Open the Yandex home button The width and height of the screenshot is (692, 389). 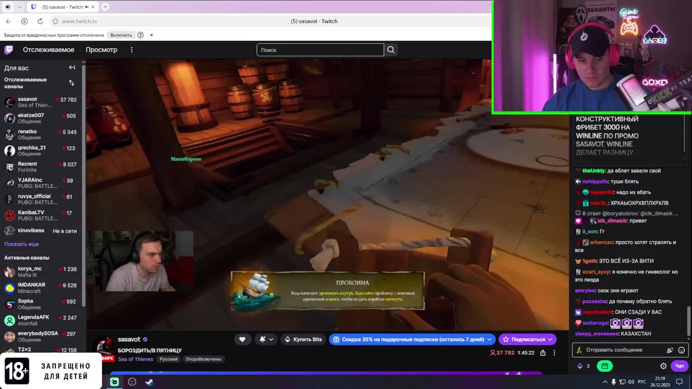pyautogui.click(x=24, y=21)
